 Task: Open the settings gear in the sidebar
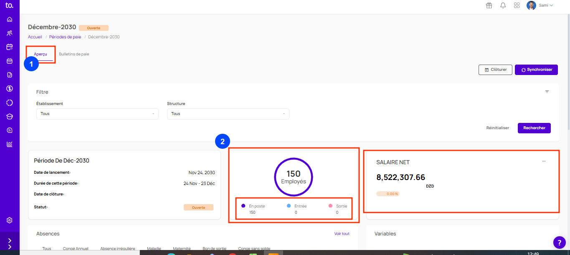point(10,220)
